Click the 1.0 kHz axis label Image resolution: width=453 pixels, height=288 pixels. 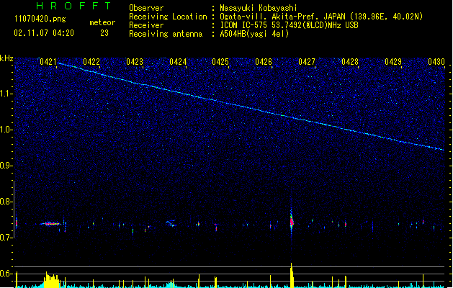coord(6,130)
